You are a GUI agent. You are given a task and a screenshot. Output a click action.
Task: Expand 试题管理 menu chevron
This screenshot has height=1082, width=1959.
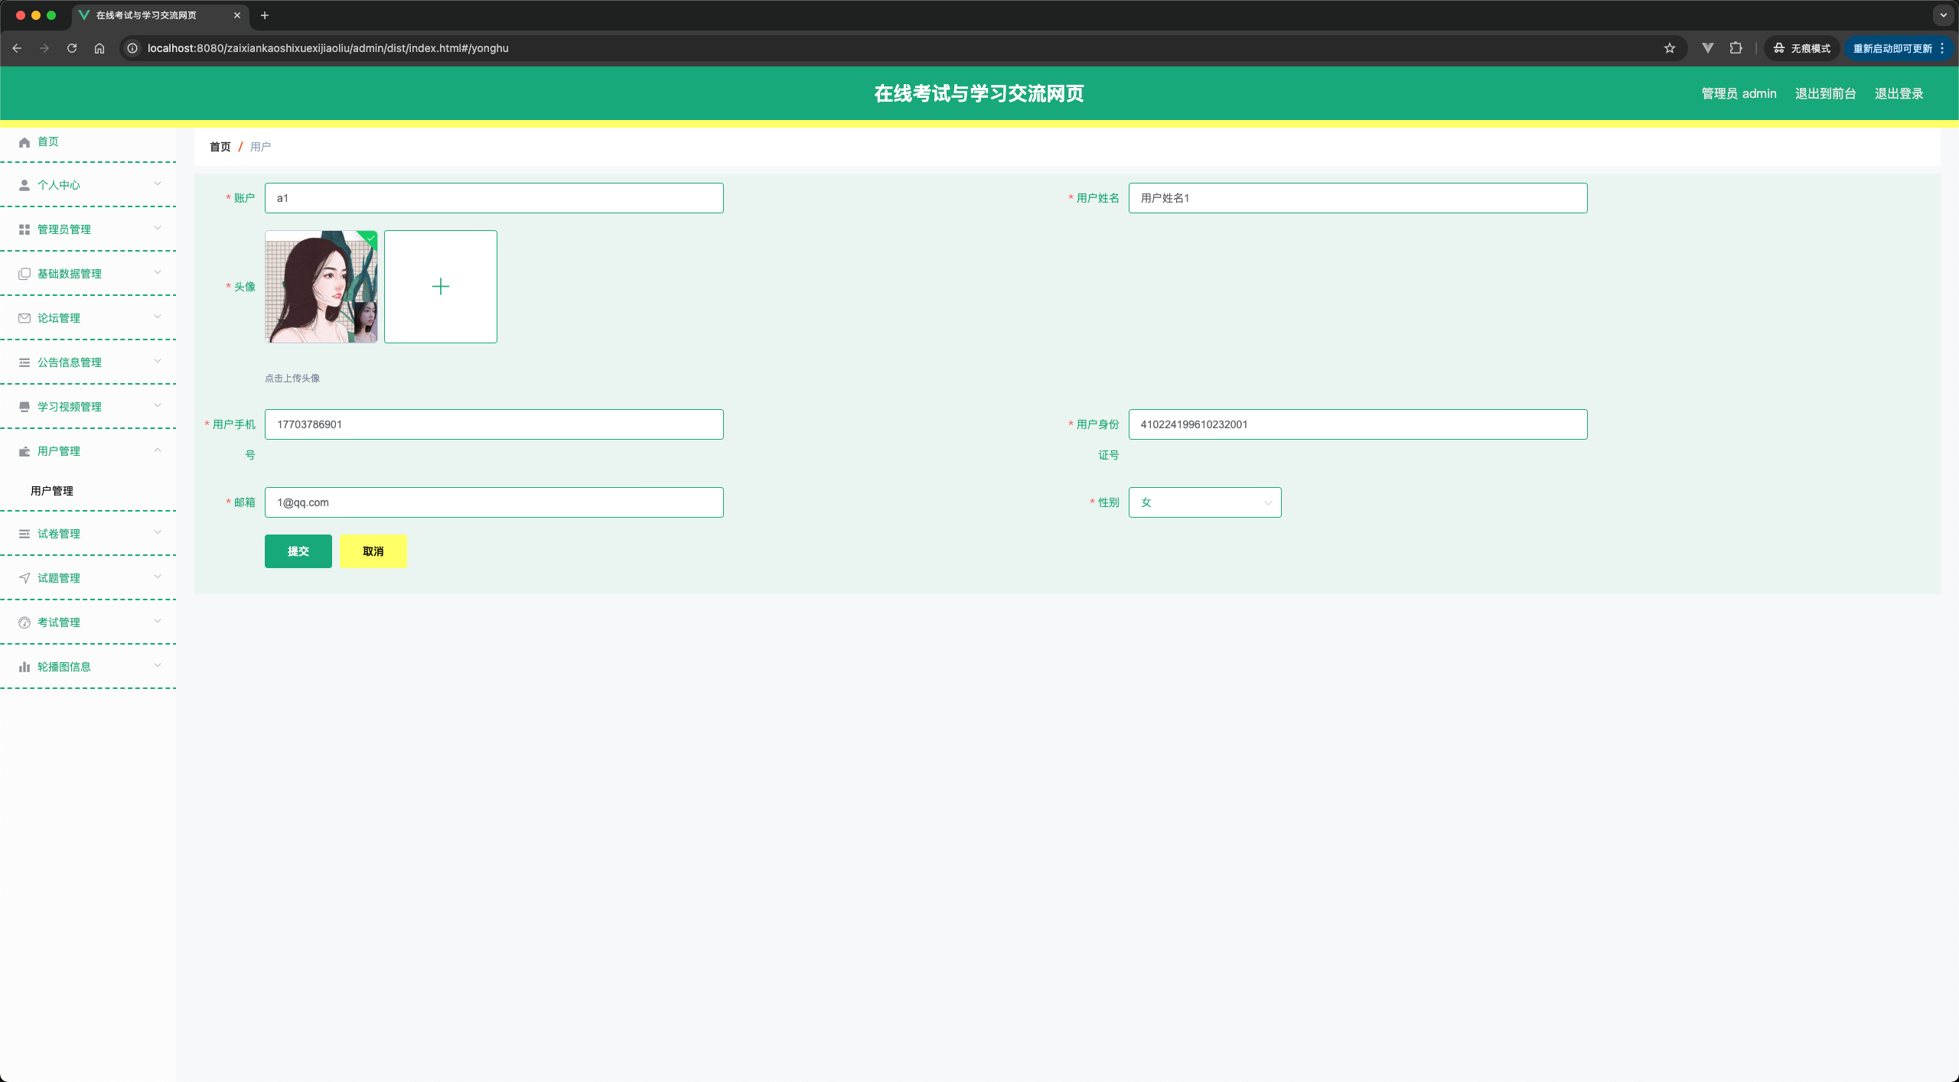(158, 577)
